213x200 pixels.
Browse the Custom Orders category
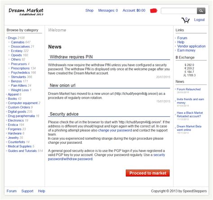click(19, 107)
